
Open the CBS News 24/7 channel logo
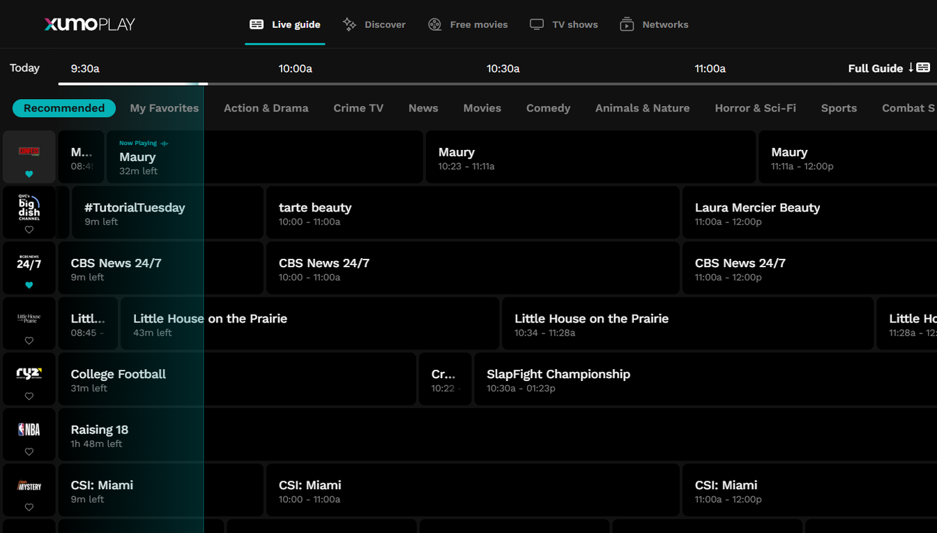click(29, 262)
